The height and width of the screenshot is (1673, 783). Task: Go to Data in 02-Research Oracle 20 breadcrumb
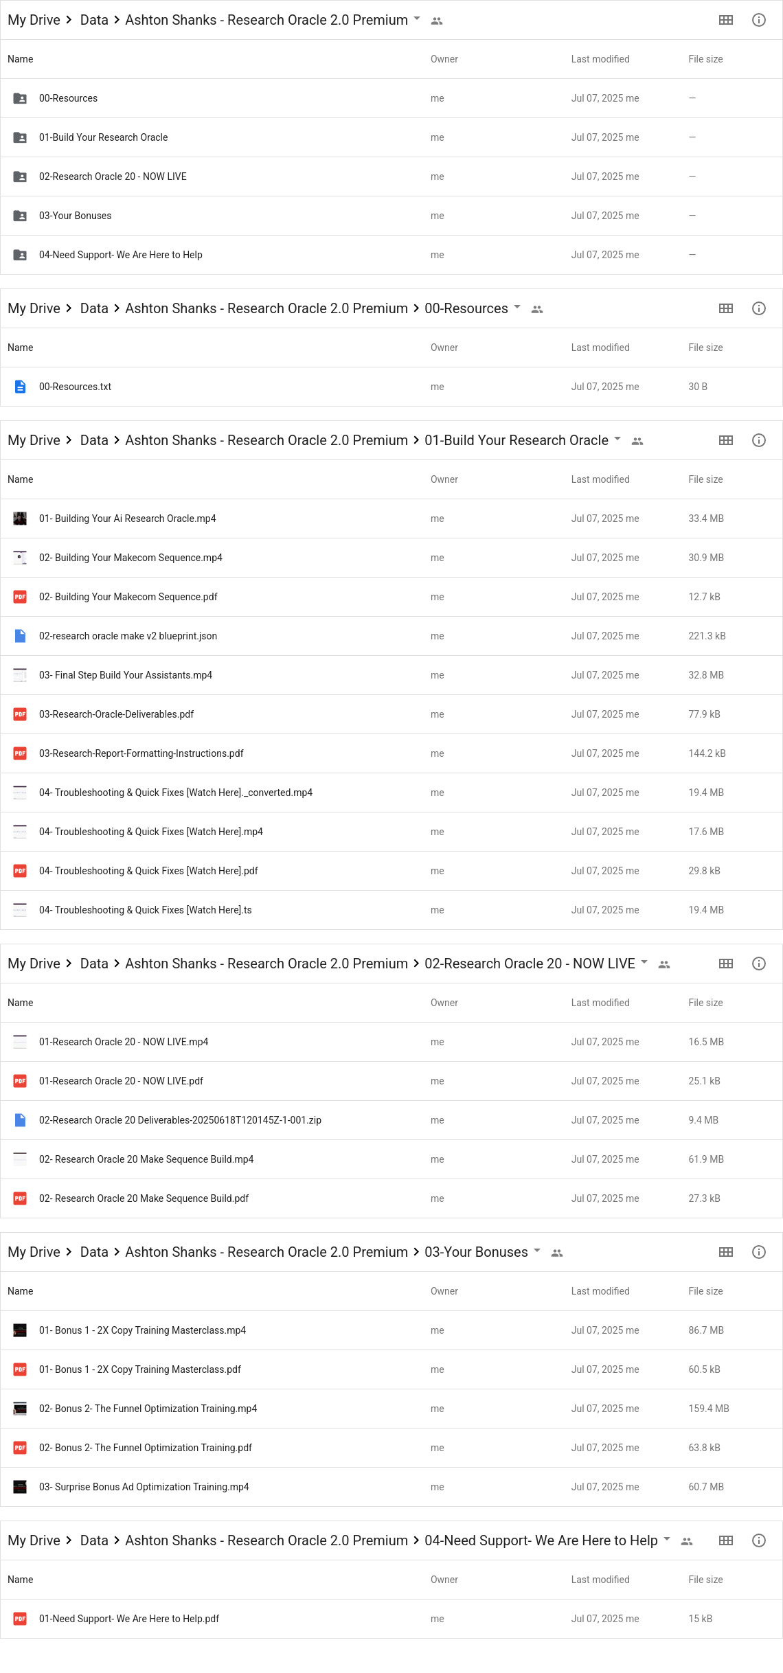(94, 964)
